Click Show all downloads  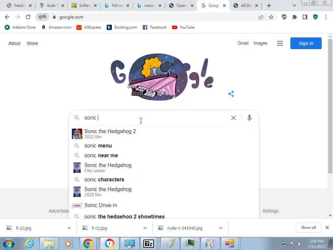click(308, 228)
